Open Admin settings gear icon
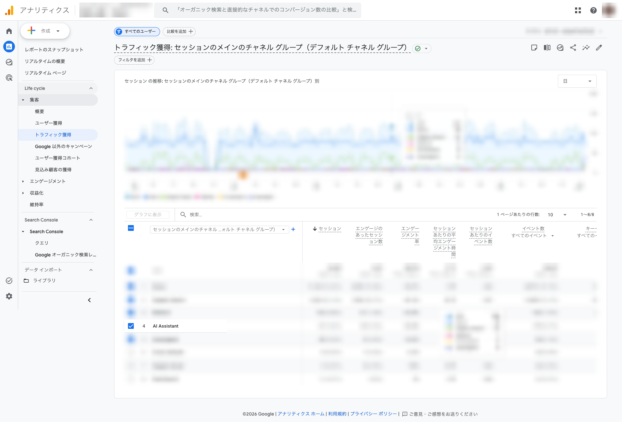 tap(9, 296)
